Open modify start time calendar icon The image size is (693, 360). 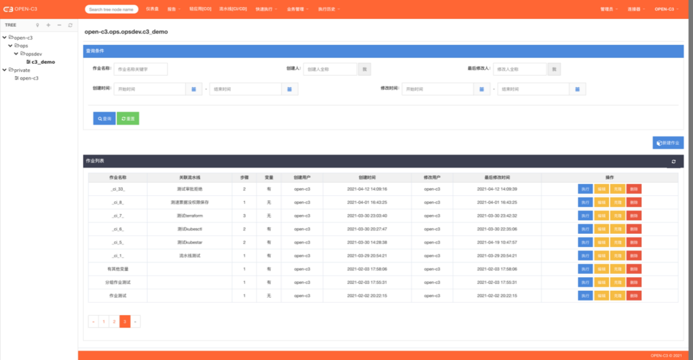point(482,89)
